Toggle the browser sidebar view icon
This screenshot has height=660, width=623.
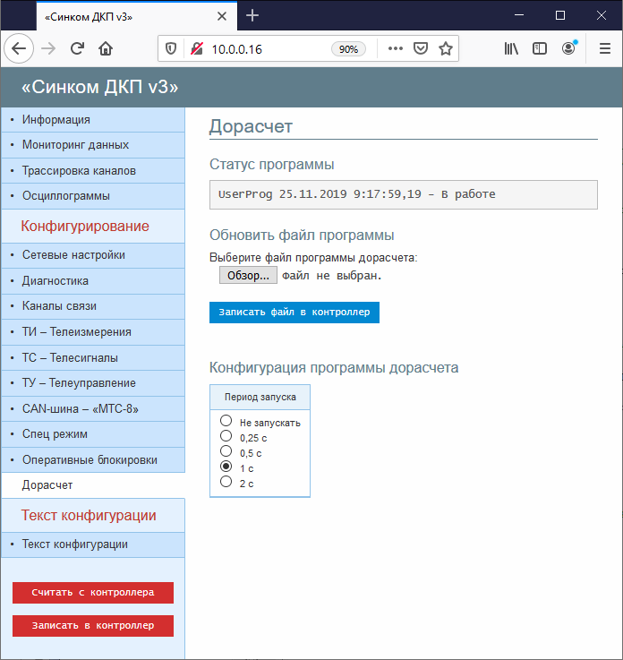click(540, 48)
